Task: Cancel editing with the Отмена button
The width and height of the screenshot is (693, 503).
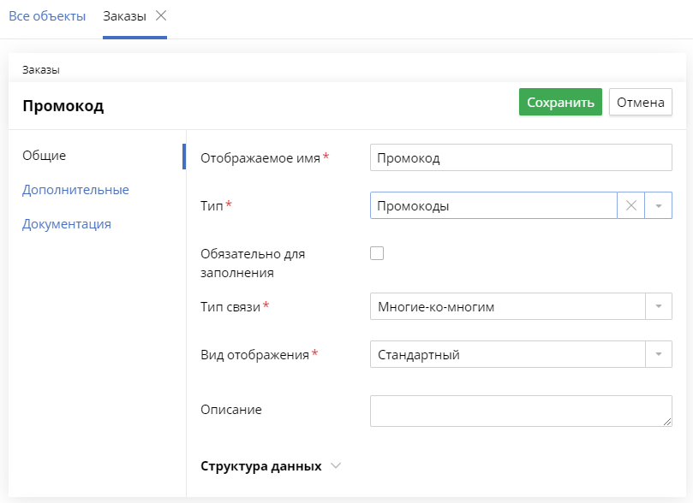Action: point(639,101)
